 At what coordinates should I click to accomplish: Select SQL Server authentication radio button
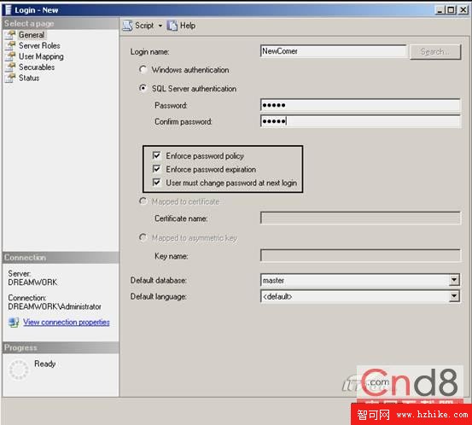point(143,88)
